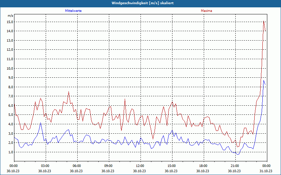The width and height of the screenshot is (281, 175).
Task: Click the 7,0 y-axis label
Action: [x=11, y=96]
